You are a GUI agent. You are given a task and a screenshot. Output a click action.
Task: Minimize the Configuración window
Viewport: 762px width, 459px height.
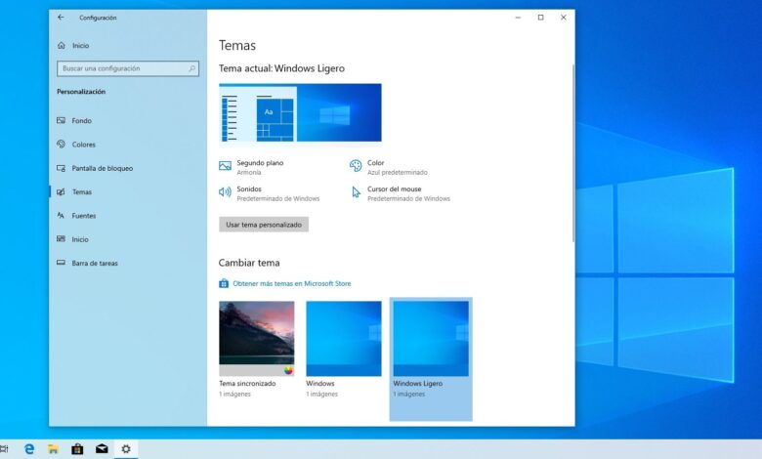[518, 18]
